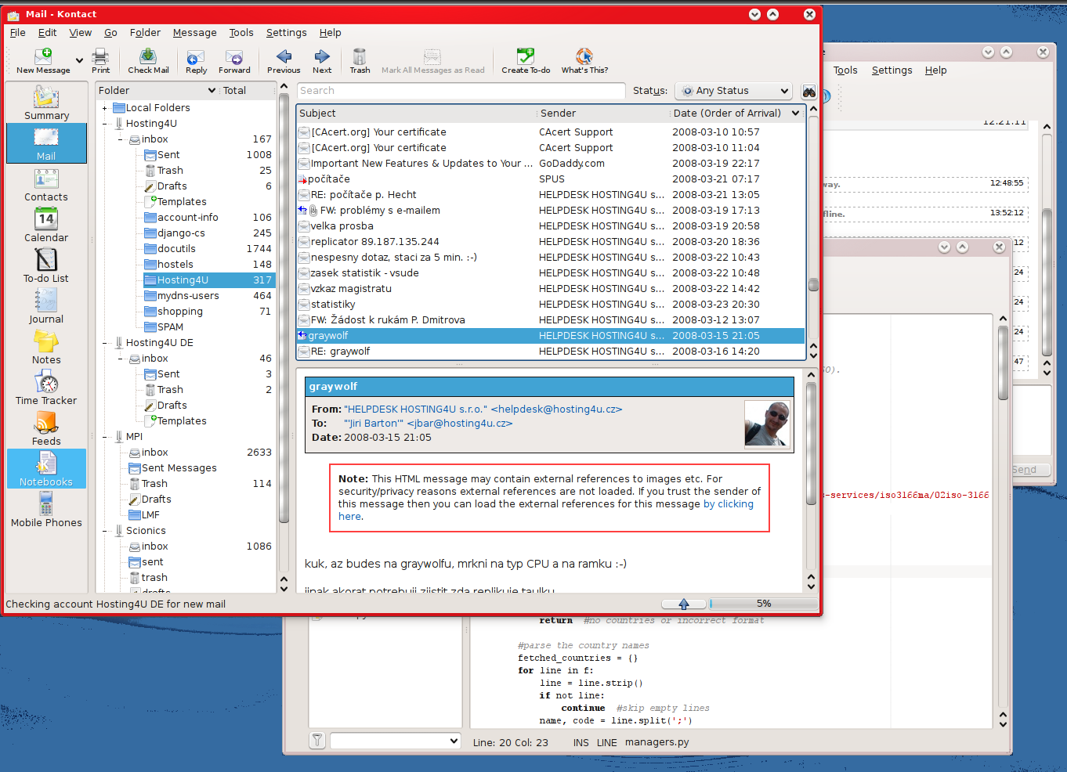Open the File menu
This screenshot has width=1067, height=772.
click(x=17, y=33)
